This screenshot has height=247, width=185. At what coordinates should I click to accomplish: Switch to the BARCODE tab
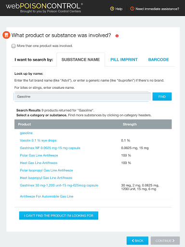(x=159, y=60)
